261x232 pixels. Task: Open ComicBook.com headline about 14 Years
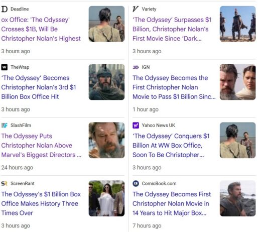[x=172, y=203]
